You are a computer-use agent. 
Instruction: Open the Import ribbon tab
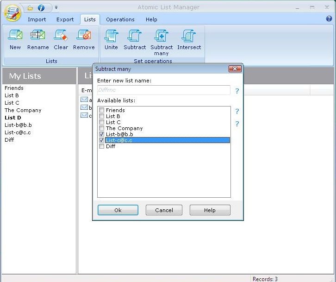37,19
